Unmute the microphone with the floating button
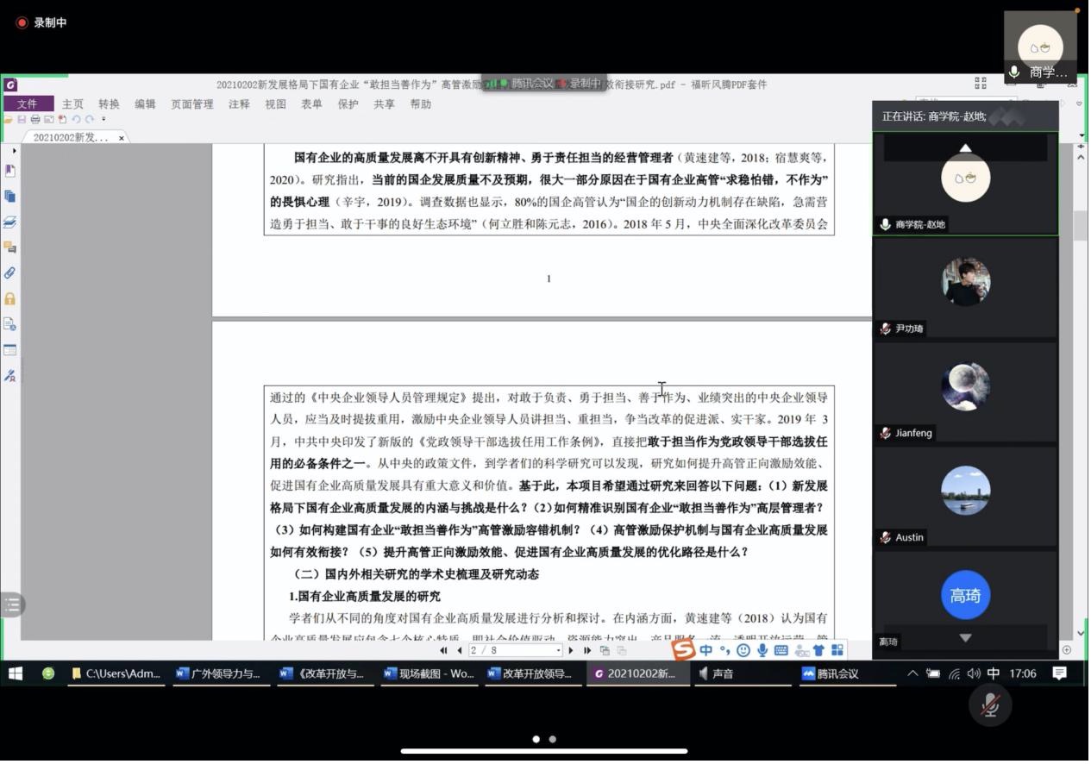 point(990,706)
